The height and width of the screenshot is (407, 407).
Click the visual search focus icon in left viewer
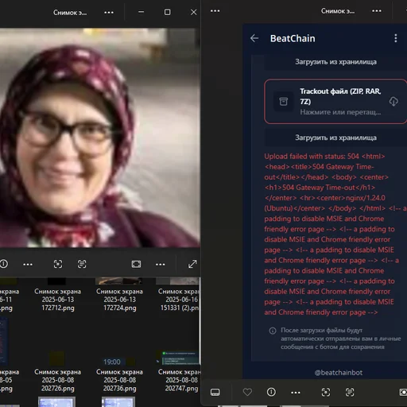coord(58,264)
